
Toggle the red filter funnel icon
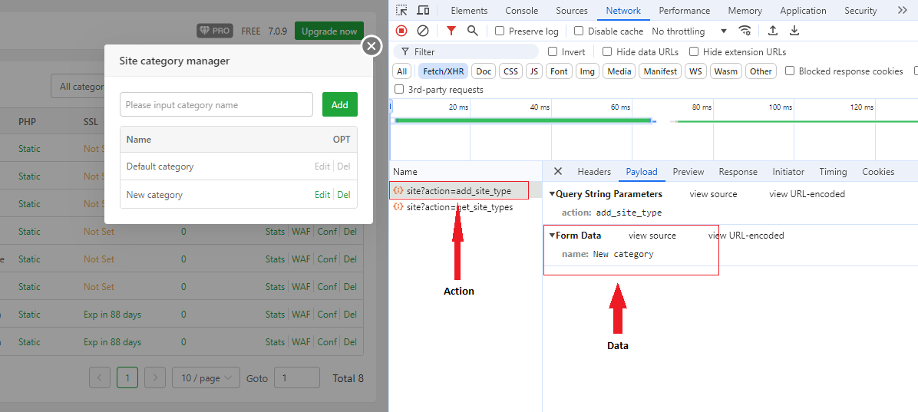coord(451,31)
